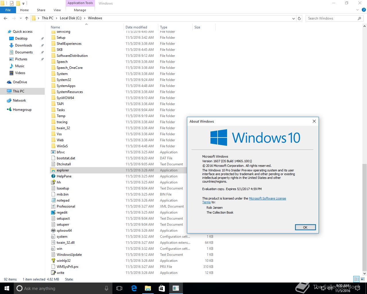Navigate back with the back arrow
This screenshot has width=367, height=294.
tap(5, 18)
